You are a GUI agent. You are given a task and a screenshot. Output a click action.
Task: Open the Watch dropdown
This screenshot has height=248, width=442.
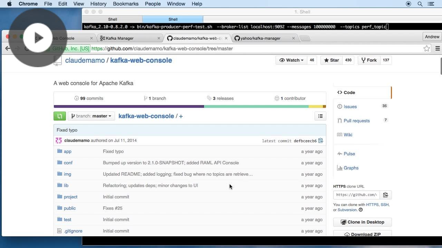[x=291, y=60]
